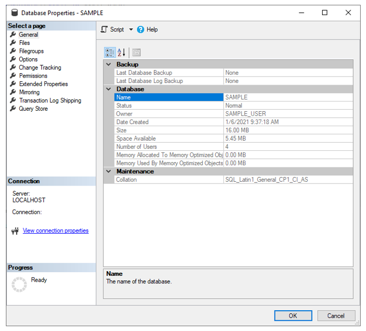Screen dimensions: 366x331
Task: Collapse the Database category
Action: [x=109, y=89]
